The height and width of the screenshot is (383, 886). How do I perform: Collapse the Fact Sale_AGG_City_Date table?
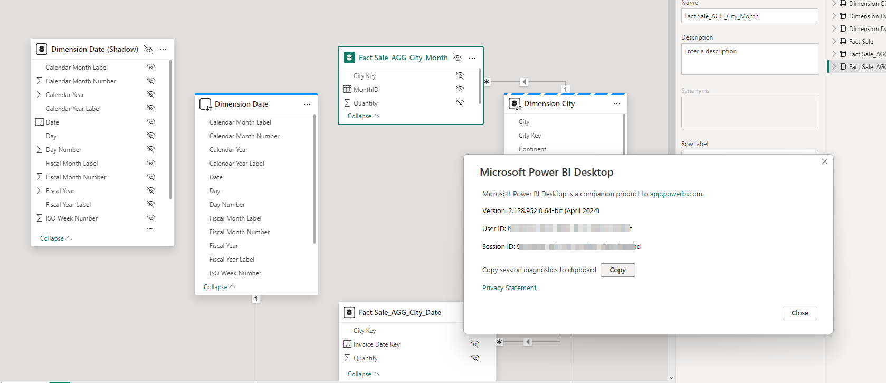pyautogui.click(x=364, y=374)
